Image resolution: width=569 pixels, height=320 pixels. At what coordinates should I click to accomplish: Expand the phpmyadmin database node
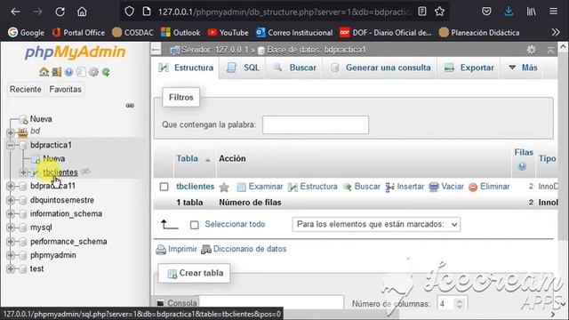11,255
